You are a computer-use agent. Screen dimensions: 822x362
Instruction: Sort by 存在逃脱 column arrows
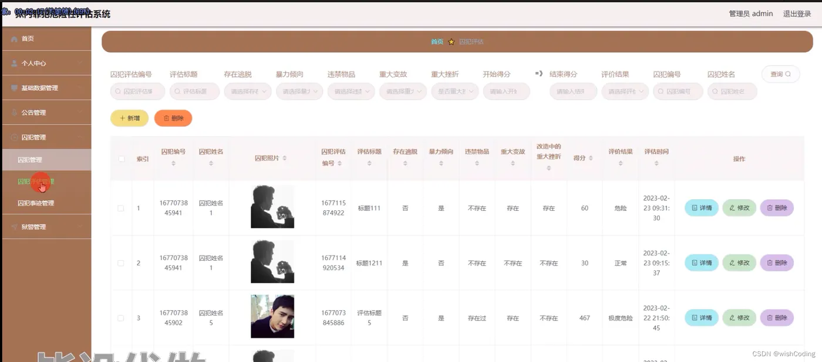405,163
